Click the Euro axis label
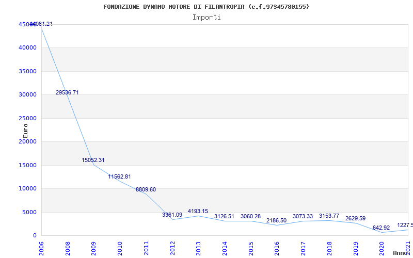 coord(25,131)
